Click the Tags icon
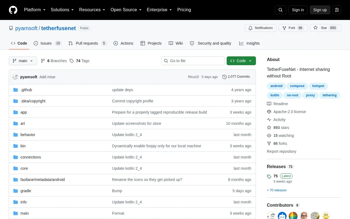350x219 pixels. click(72, 61)
